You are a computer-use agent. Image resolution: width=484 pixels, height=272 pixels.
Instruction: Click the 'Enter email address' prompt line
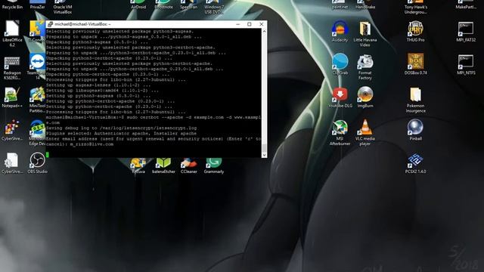coord(154,141)
